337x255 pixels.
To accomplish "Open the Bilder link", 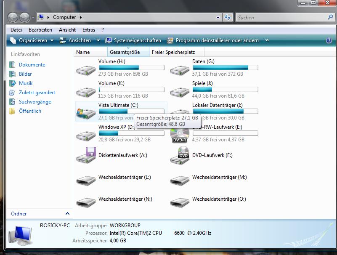I will coord(25,74).
